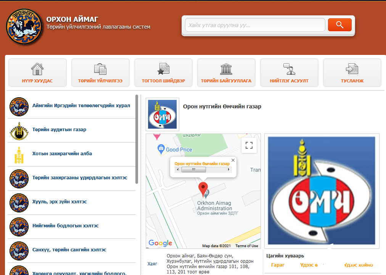
Task: Select Санхүү, төрийн сангийн хэлтэс
Action: pyautogui.click(x=69, y=250)
